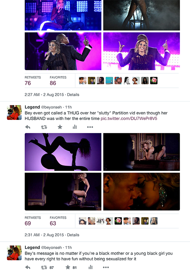Open analytics on the bottom tweet

tap(90, 267)
